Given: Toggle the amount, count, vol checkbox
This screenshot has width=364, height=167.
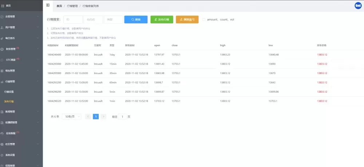Looking at the screenshot, I should 204,20.
